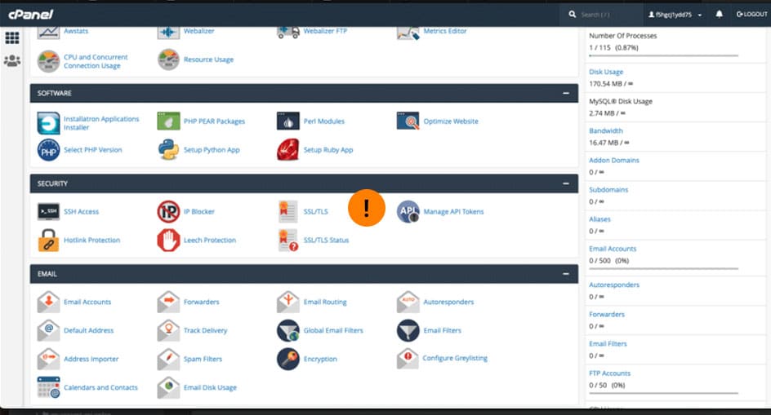Open the Bandwidth statistics link
Screen dimensions: 771x415
[x=606, y=130]
